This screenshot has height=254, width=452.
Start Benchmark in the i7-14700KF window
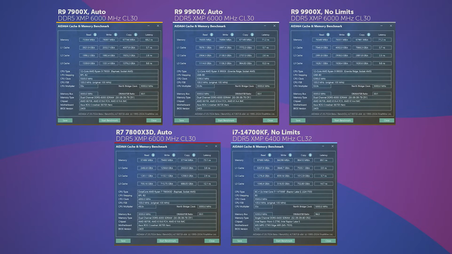284,241
